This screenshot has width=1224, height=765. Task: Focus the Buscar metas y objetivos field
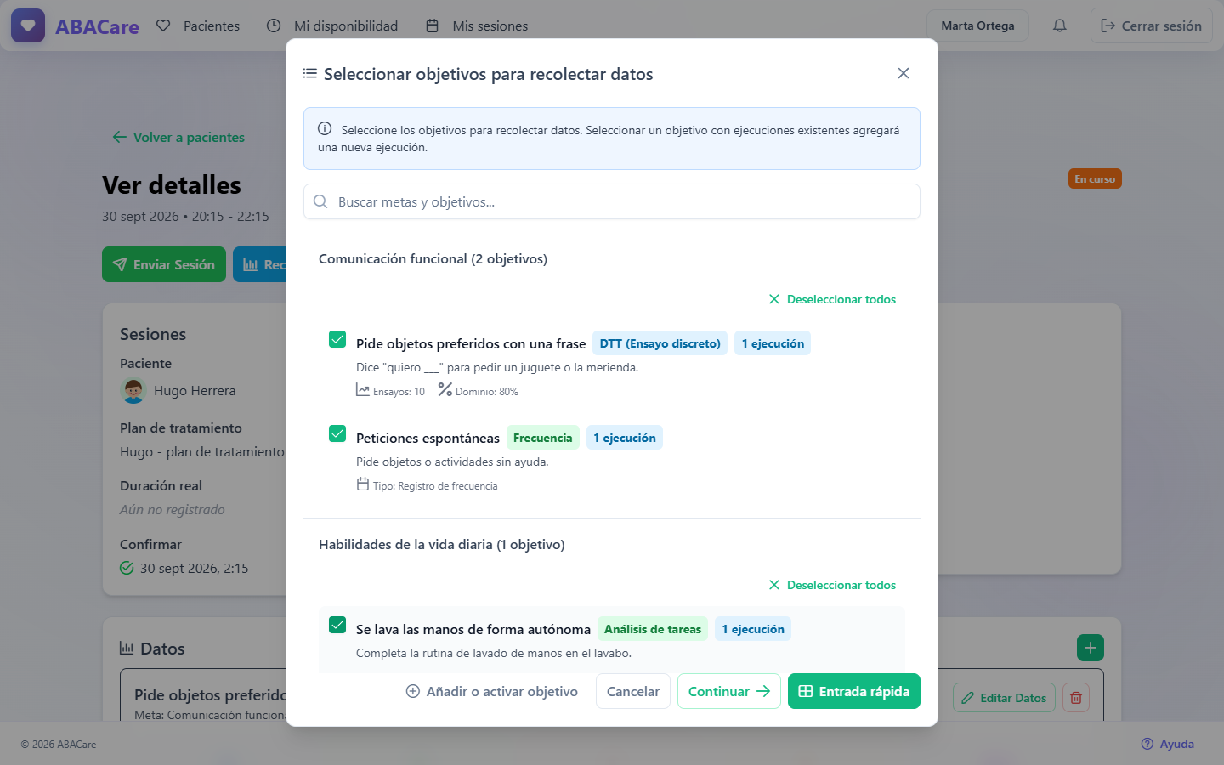point(612,201)
